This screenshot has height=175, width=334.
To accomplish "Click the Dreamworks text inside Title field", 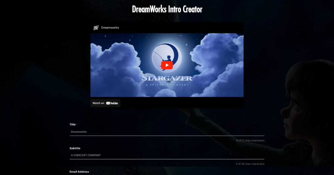I will coord(79,132).
